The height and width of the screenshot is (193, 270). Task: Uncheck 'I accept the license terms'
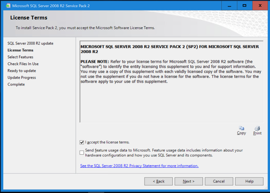(82, 142)
